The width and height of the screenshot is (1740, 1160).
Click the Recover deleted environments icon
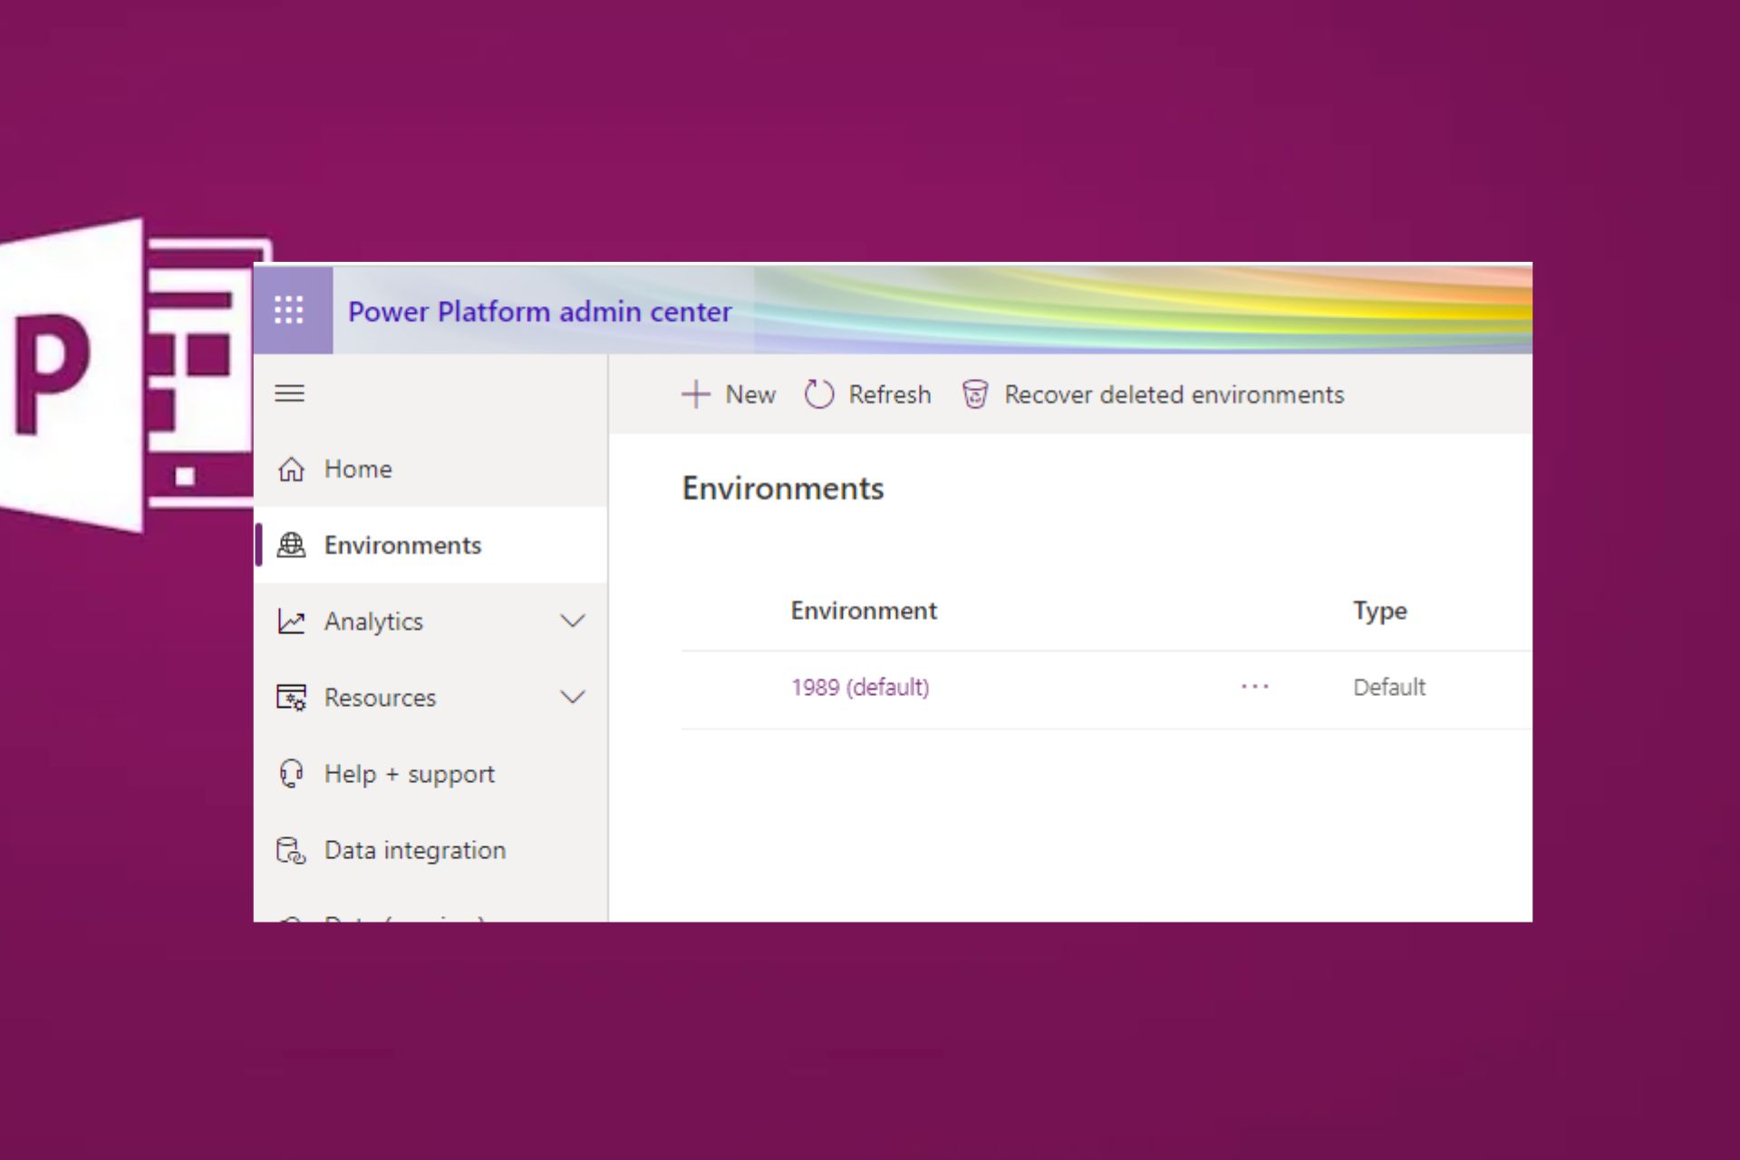(976, 395)
